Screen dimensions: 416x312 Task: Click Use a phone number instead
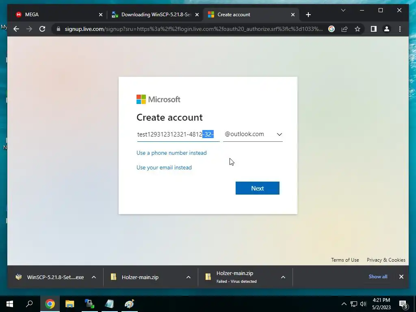point(171,153)
